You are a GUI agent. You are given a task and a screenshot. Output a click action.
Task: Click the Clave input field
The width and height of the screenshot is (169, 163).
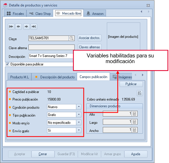tap(49, 38)
